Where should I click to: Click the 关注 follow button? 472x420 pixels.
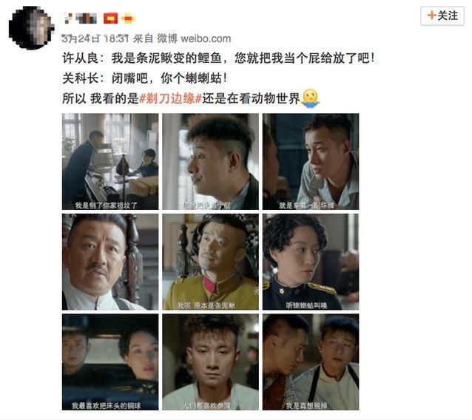[x=442, y=16]
